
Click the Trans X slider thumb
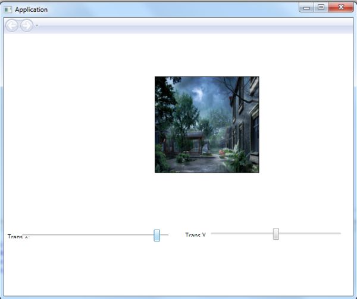156,236
